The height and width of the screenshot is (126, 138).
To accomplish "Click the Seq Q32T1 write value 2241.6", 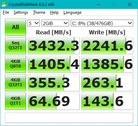I will [x=107, y=46].
